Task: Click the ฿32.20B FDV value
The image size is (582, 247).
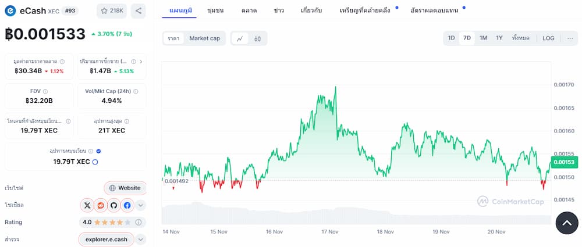Action: tap(40, 101)
